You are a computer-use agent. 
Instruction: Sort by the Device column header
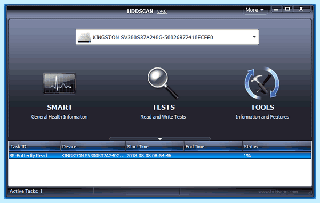pyautogui.click(x=93, y=147)
